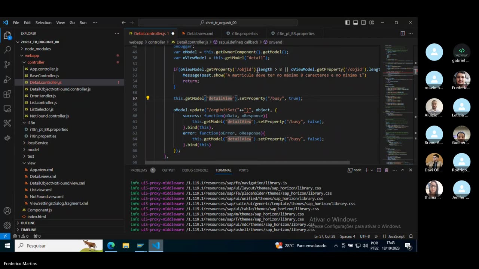Change Spaces: 4 indentation setting
This screenshot has height=269, width=479.
pyautogui.click(x=348, y=236)
